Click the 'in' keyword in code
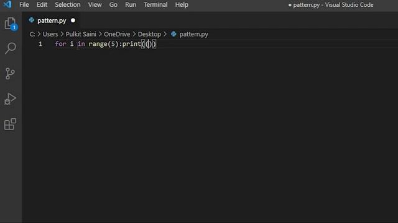Viewport: 398px width, 223px height. [x=81, y=44]
